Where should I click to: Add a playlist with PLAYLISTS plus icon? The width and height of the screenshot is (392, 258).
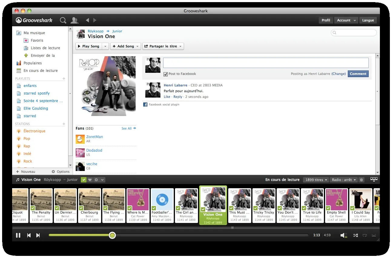point(64,79)
